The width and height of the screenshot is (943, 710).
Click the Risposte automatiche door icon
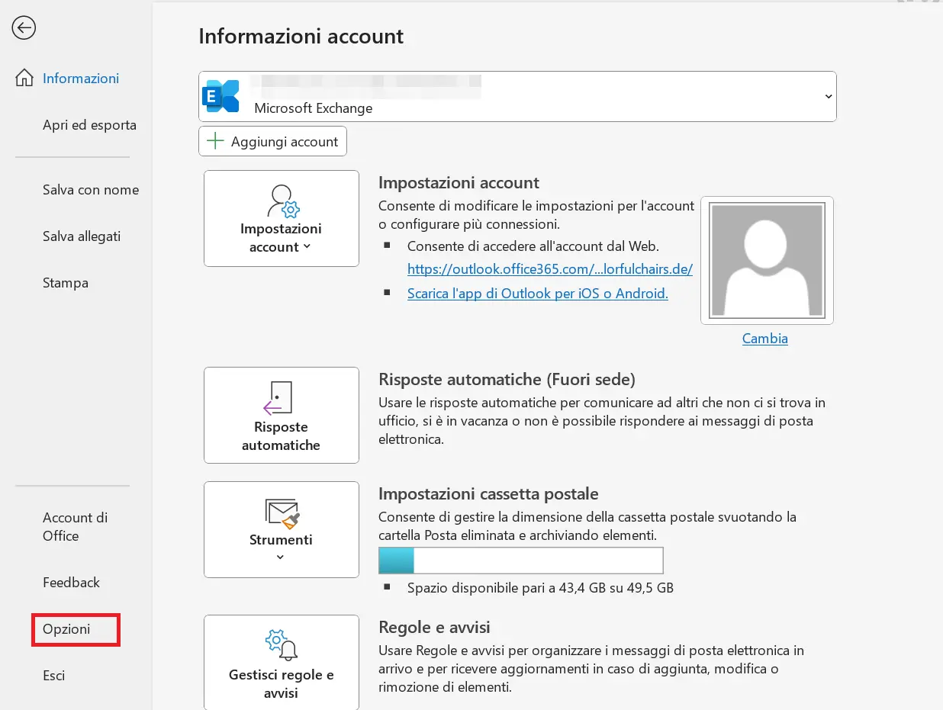coord(278,398)
